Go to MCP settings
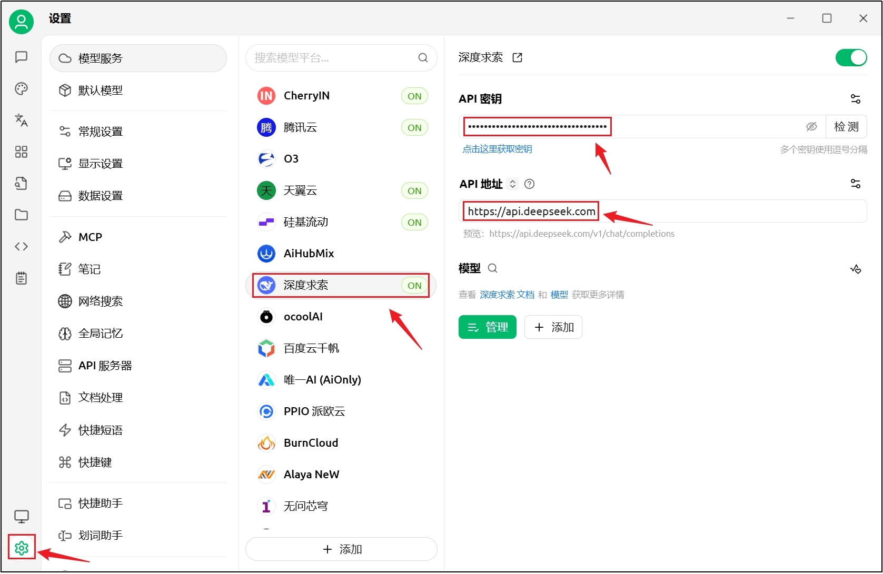This screenshot has width=883, height=574. (138, 237)
